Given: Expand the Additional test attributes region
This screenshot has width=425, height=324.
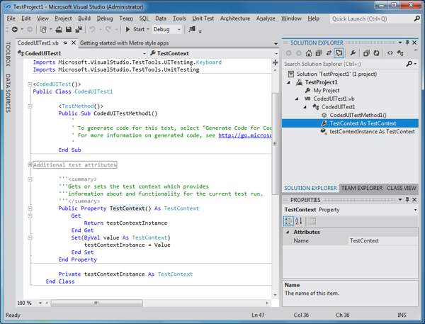Looking at the screenshot, I should 30,164.
